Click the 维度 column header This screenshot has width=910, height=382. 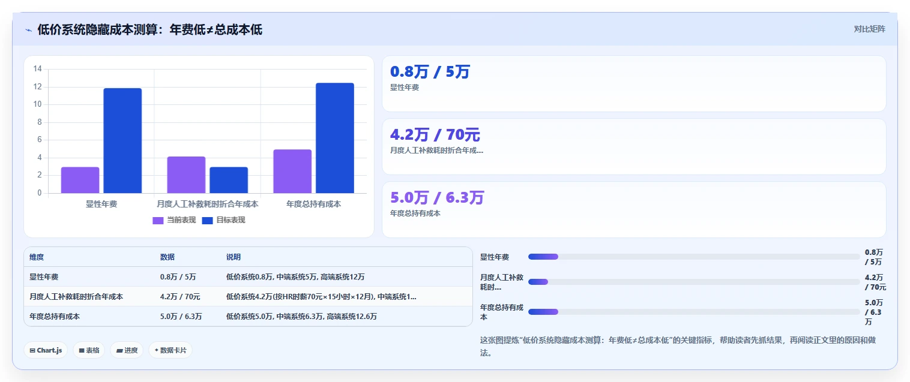37,257
